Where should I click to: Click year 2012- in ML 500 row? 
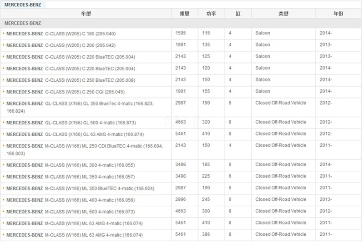click(x=326, y=211)
